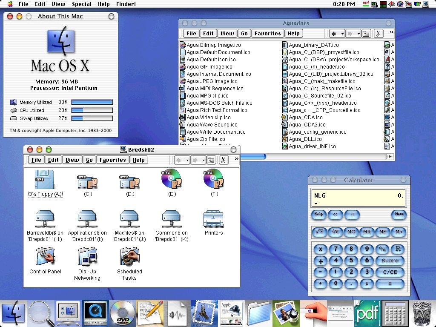The width and height of the screenshot is (436, 327).
Task: Open the Back history dropdown in Aguadocs
Action: tap(342, 34)
